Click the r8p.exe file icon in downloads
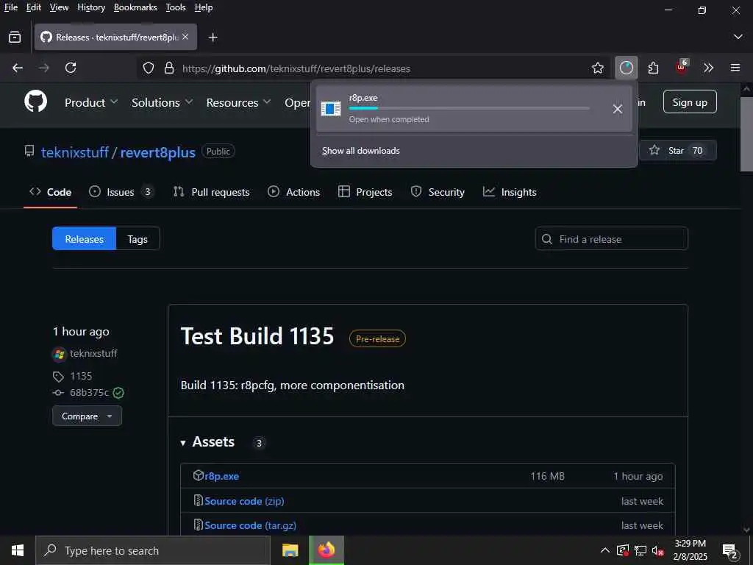The height and width of the screenshot is (565, 753). pyautogui.click(x=331, y=109)
